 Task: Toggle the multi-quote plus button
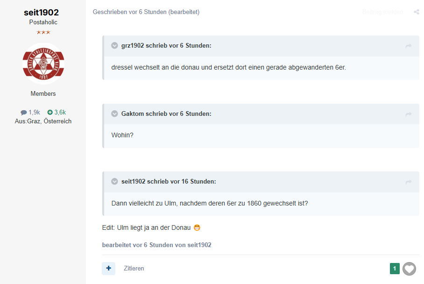pos(109,268)
